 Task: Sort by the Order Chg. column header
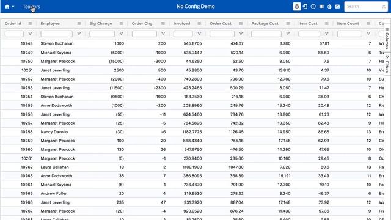tap(142, 23)
